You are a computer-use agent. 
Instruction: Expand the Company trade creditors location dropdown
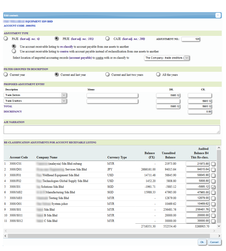187,58
